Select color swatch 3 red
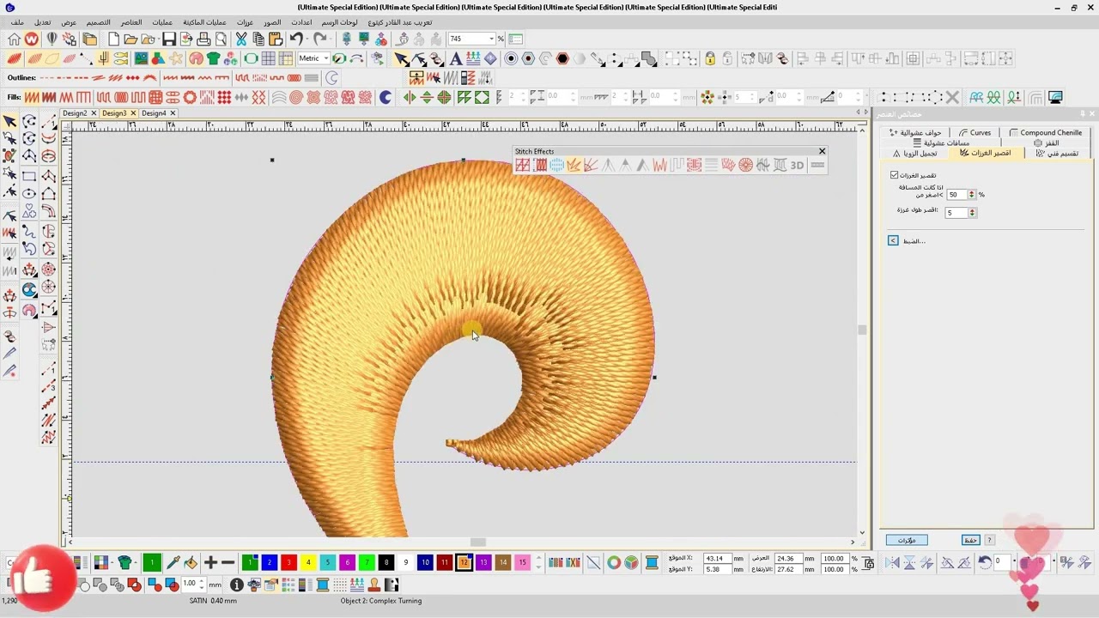The image size is (1099, 618). click(288, 563)
